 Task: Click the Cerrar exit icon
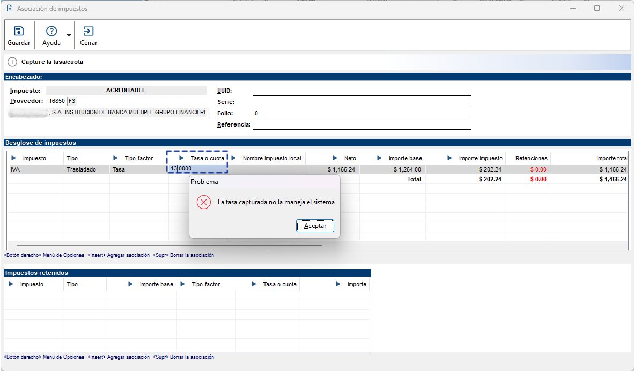click(x=89, y=31)
